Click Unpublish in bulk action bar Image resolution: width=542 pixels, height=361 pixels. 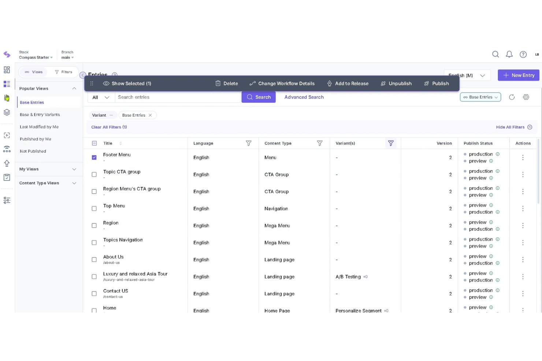pos(396,84)
